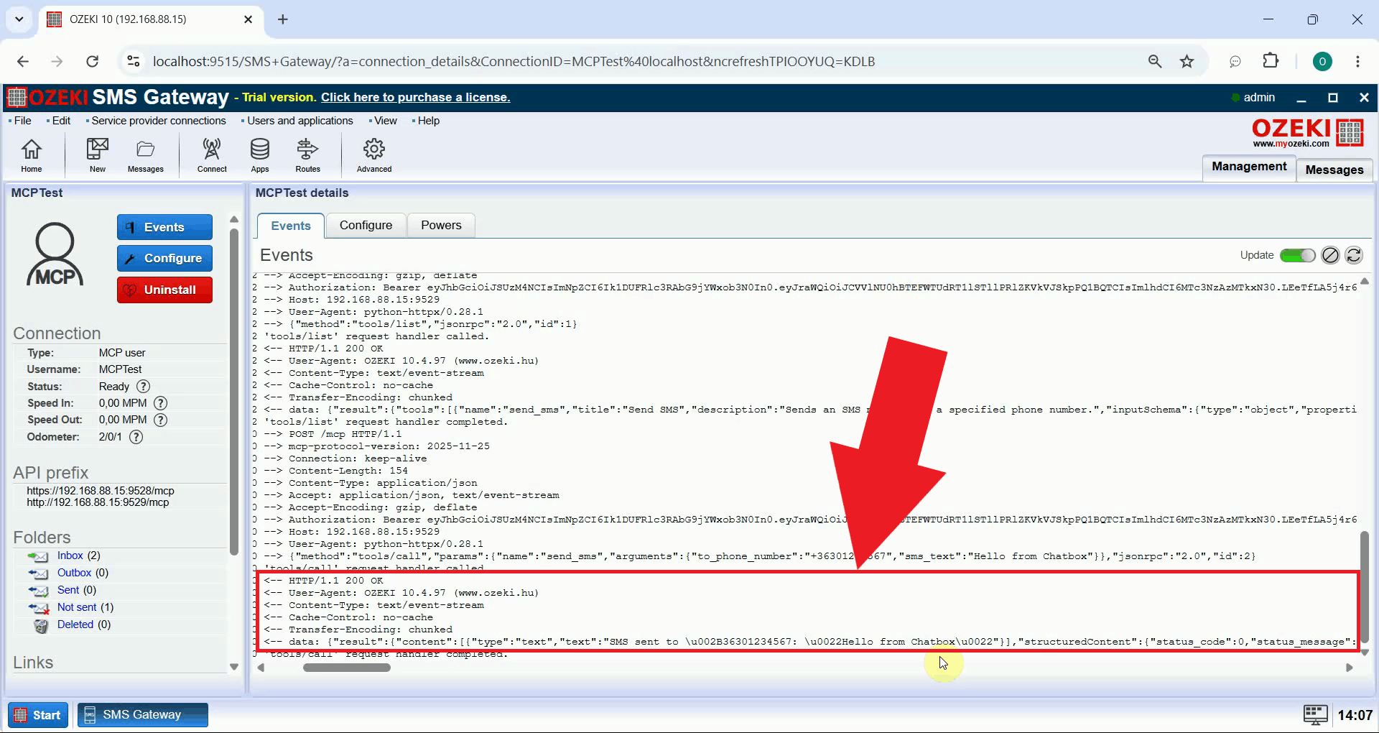The height and width of the screenshot is (733, 1379).
Task: Open the Help menu
Action: [x=428, y=121]
